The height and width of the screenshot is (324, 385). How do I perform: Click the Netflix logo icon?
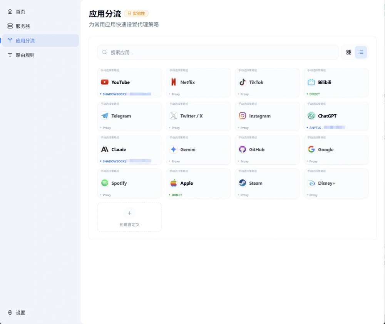pos(174,82)
